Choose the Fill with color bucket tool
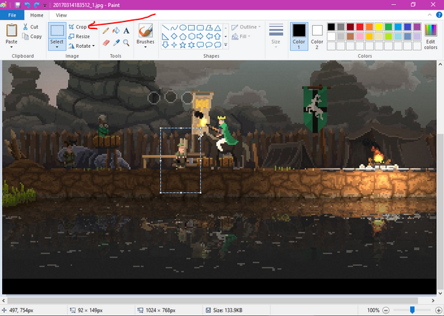This screenshot has height=316, width=444. click(116, 30)
